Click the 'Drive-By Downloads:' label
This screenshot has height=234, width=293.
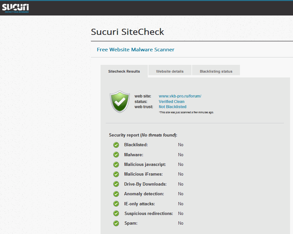[x=146, y=184]
